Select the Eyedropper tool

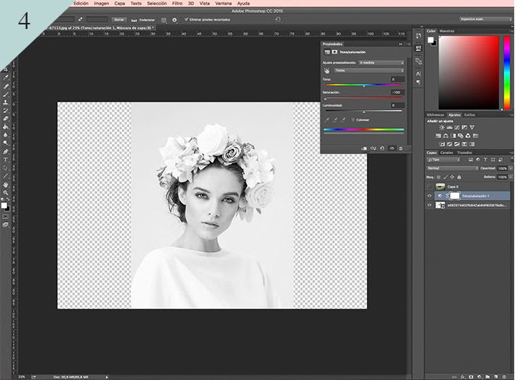pos(5,78)
